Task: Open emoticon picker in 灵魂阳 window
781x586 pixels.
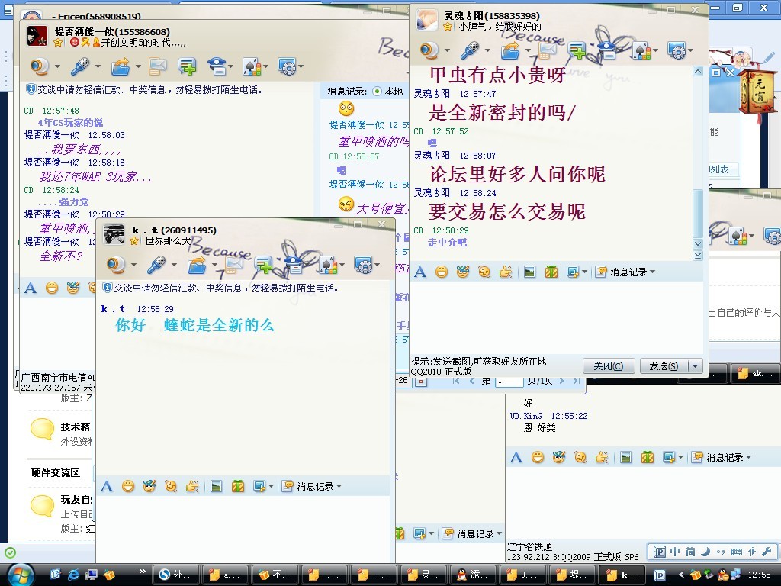Action: tap(442, 272)
